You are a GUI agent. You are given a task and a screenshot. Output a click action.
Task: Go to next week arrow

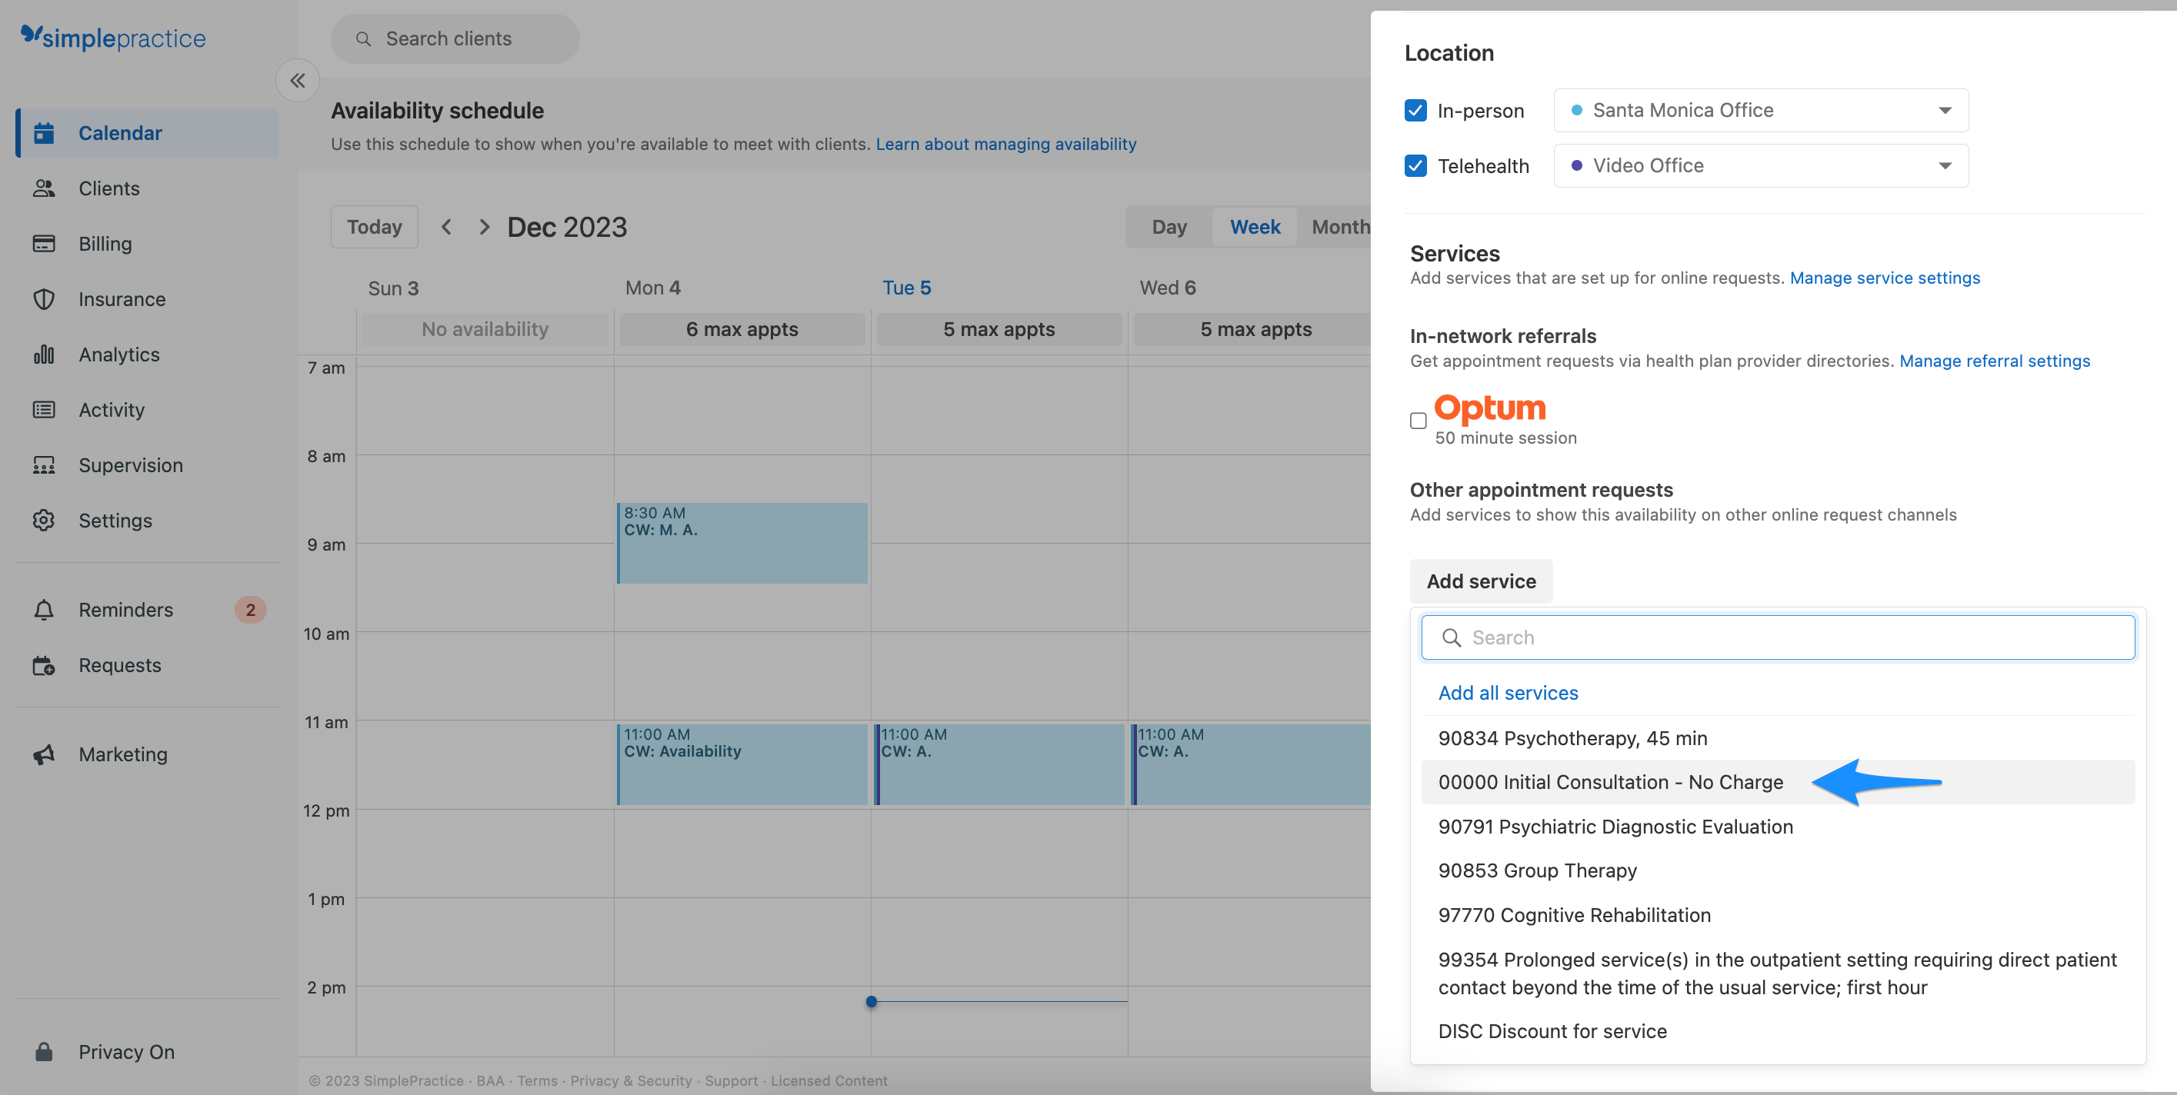[x=484, y=226]
